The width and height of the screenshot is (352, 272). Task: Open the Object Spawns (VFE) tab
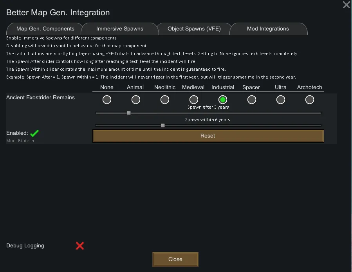tap(194, 29)
